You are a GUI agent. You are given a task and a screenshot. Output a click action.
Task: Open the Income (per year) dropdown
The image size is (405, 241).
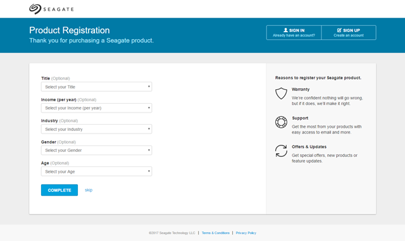96,108
